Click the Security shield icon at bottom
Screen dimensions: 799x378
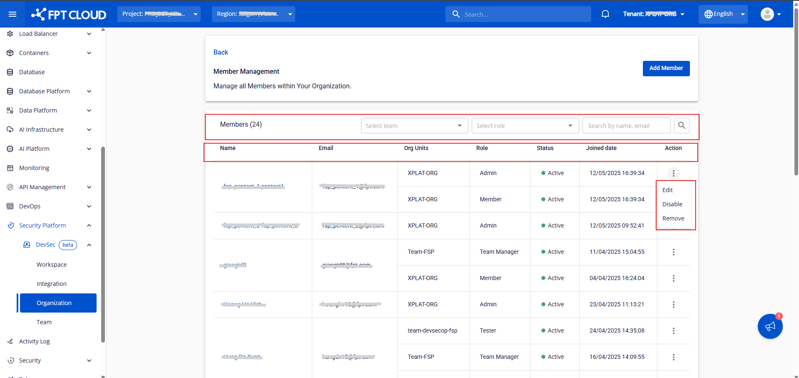click(x=11, y=360)
